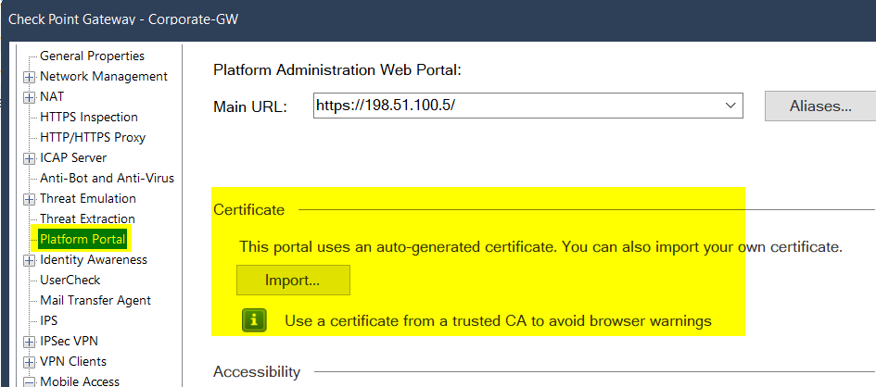Open VPN Clients settings
This screenshot has width=876, height=387.
coord(74,361)
